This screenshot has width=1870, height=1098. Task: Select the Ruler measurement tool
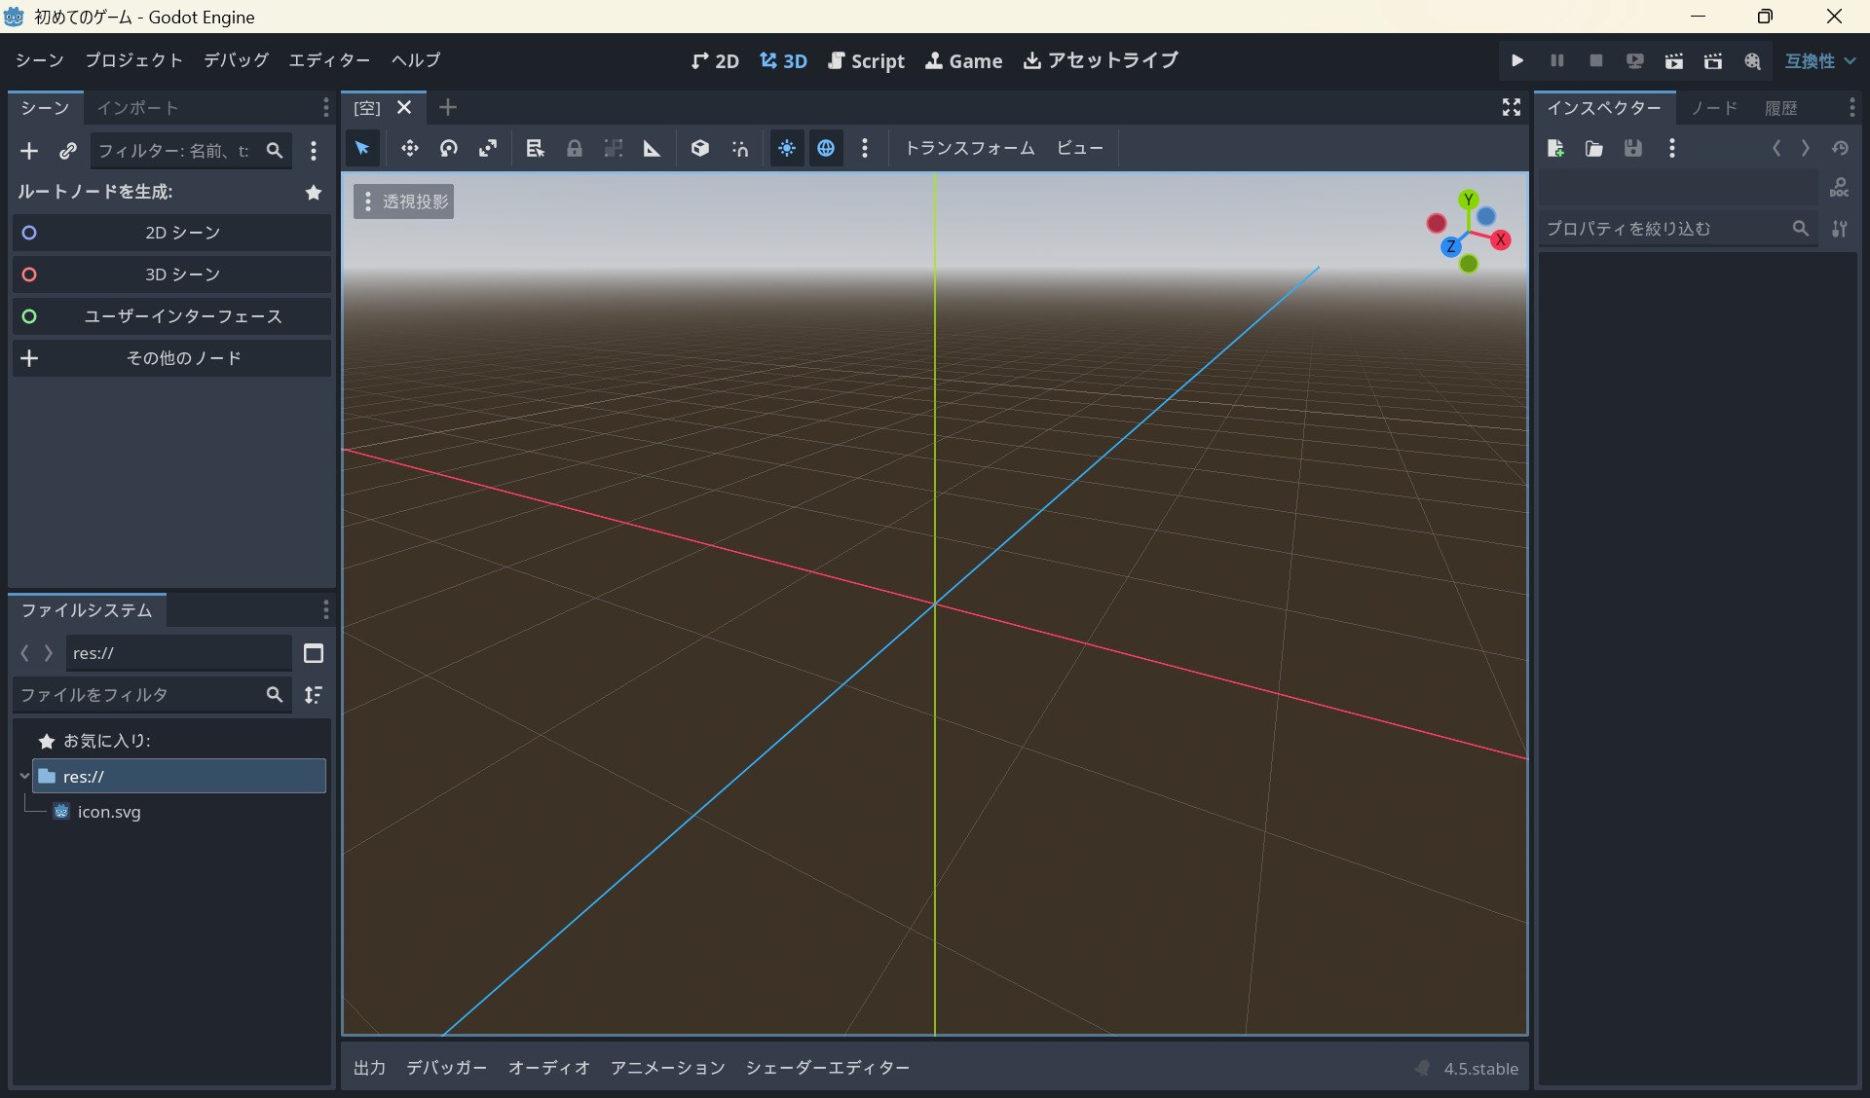coord(652,148)
